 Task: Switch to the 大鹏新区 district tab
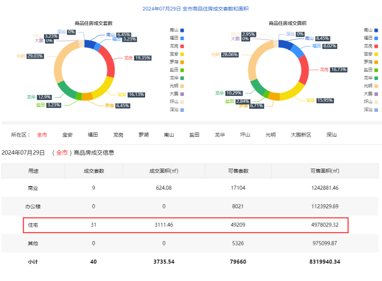(301, 135)
